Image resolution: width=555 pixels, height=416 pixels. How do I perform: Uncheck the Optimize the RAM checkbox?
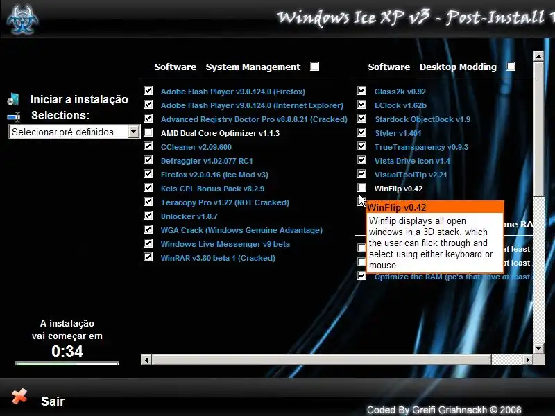(361, 275)
